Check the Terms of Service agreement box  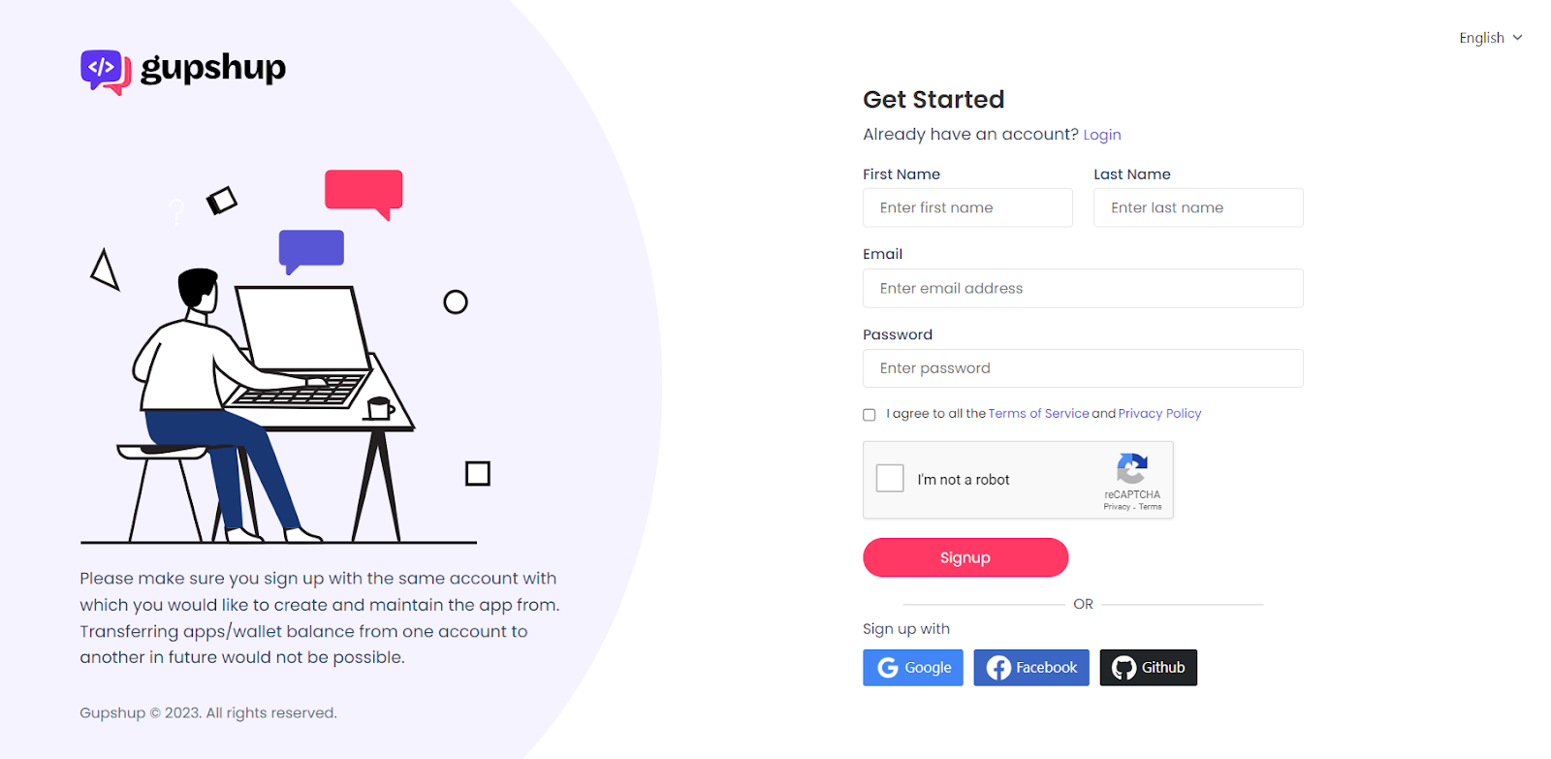[870, 415]
